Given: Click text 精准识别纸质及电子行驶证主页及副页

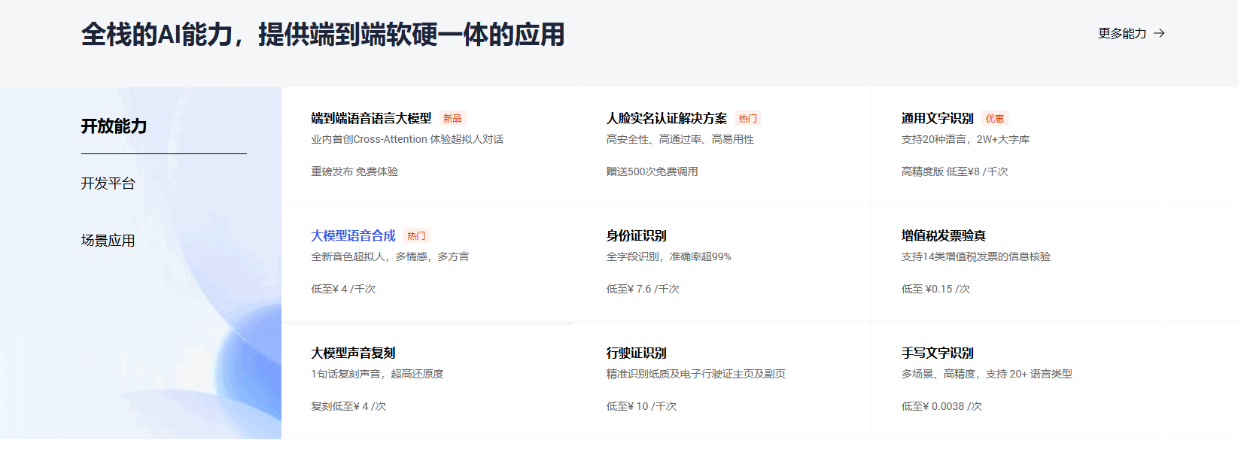Looking at the screenshot, I should click(696, 374).
